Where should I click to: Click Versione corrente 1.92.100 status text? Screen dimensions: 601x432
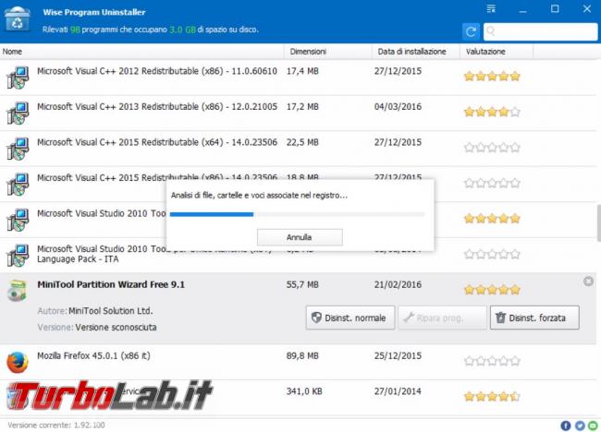(x=56, y=426)
